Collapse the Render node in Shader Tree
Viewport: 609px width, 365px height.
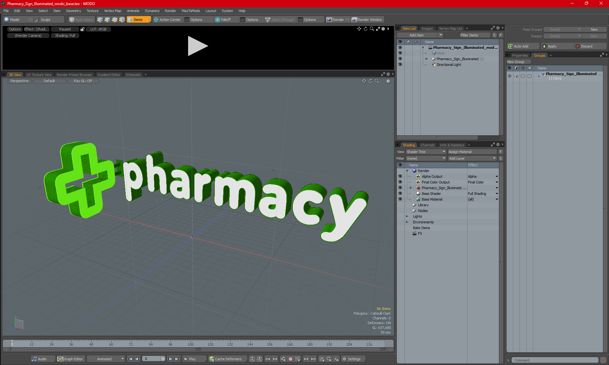click(x=407, y=171)
